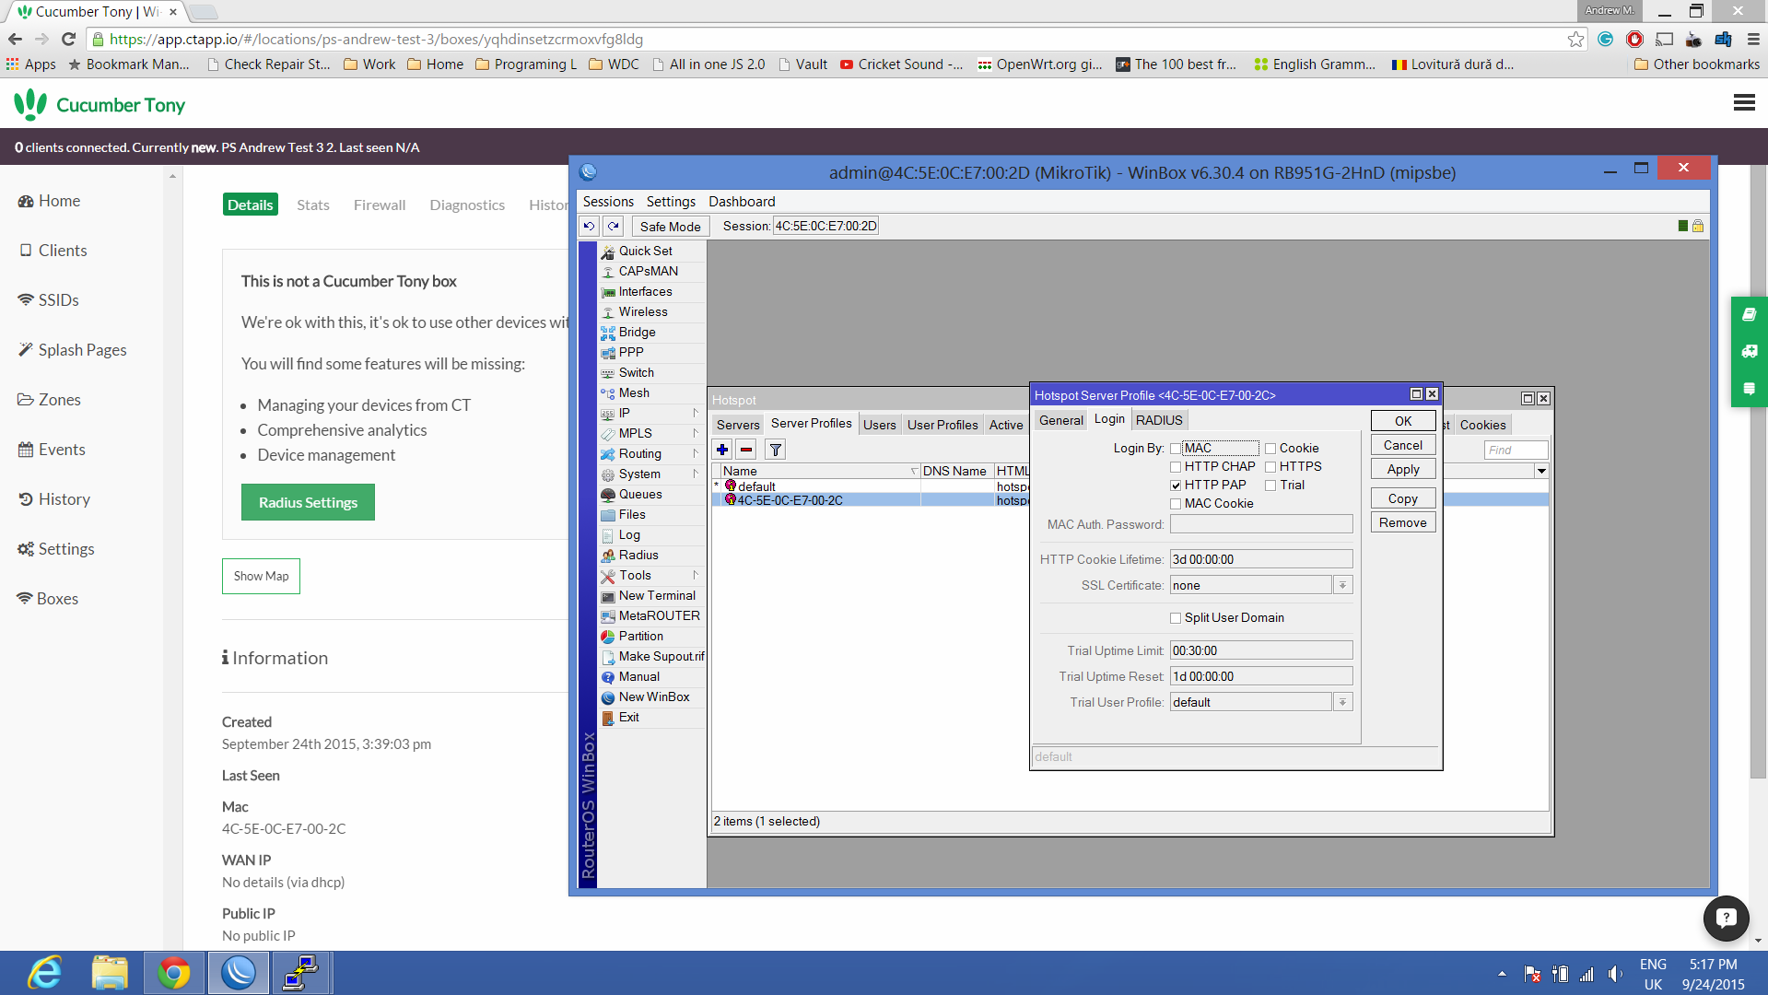1768x995 pixels.
Task: Click the filter funnel icon in Hotspot
Action: [x=776, y=450]
